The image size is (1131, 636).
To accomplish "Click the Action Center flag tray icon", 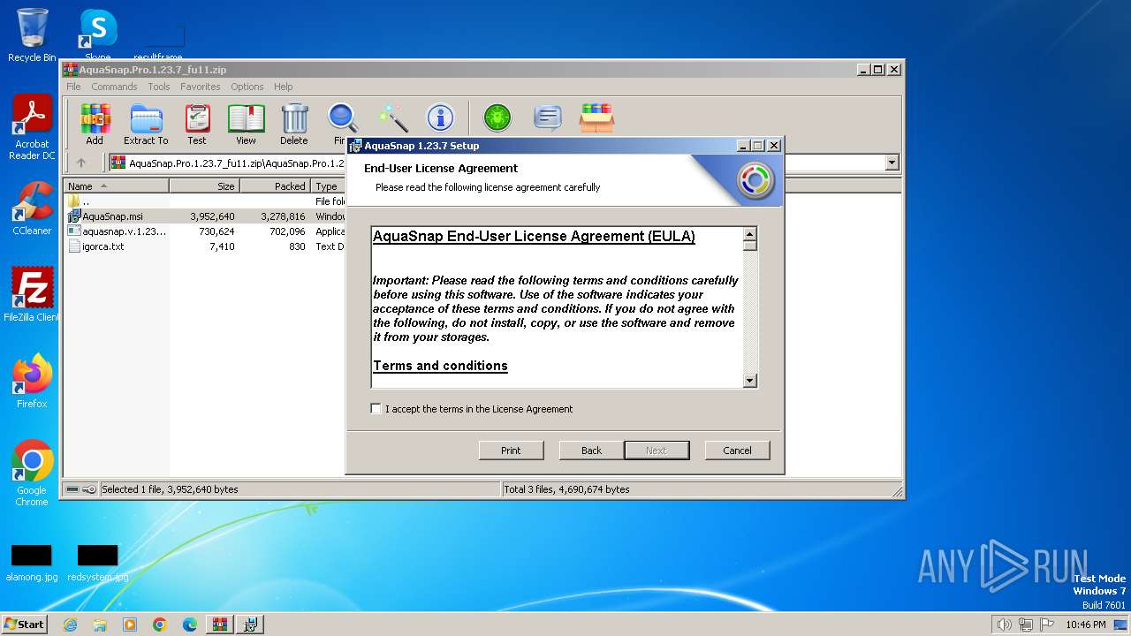I will (1047, 625).
